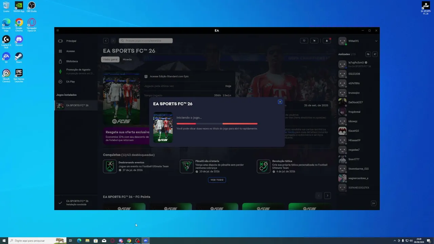Screen dimensions: 434x244
Task: Open the volume control in system tray
Action: point(411,241)
